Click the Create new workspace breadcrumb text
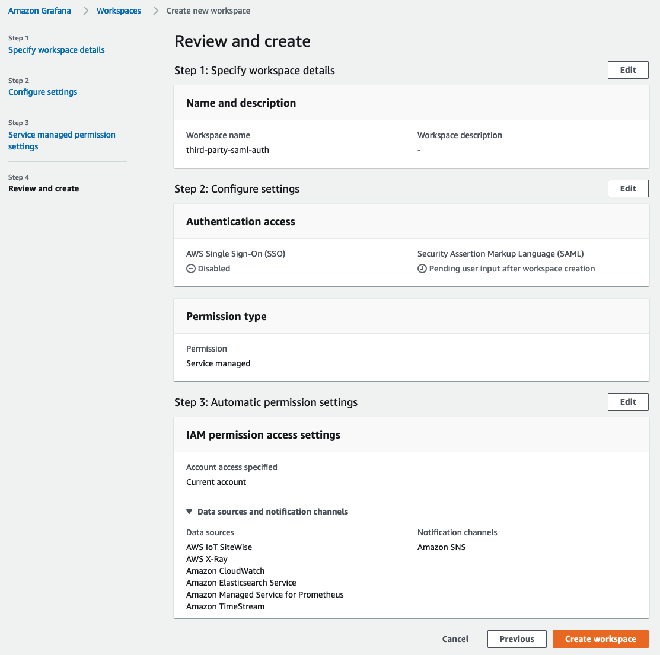 click(x=208, y=11)
